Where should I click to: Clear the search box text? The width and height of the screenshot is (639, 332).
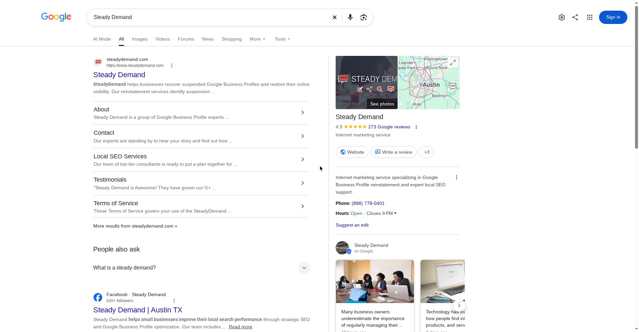point(335,17)
